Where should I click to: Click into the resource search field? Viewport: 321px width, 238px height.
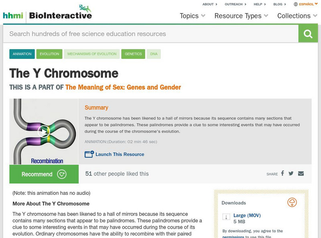tap(150, 34)
